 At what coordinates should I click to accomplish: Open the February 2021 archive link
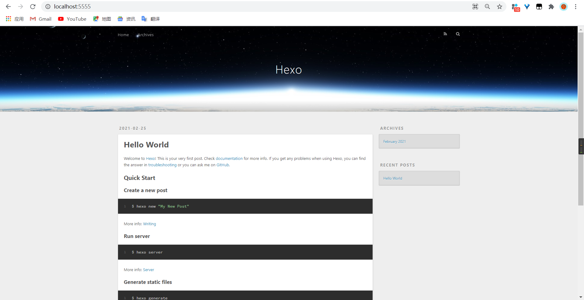(x=394, y=142)
